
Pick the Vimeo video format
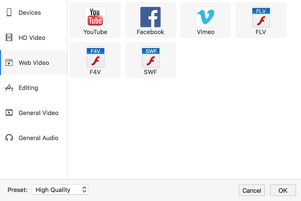(x=206, y=20)
